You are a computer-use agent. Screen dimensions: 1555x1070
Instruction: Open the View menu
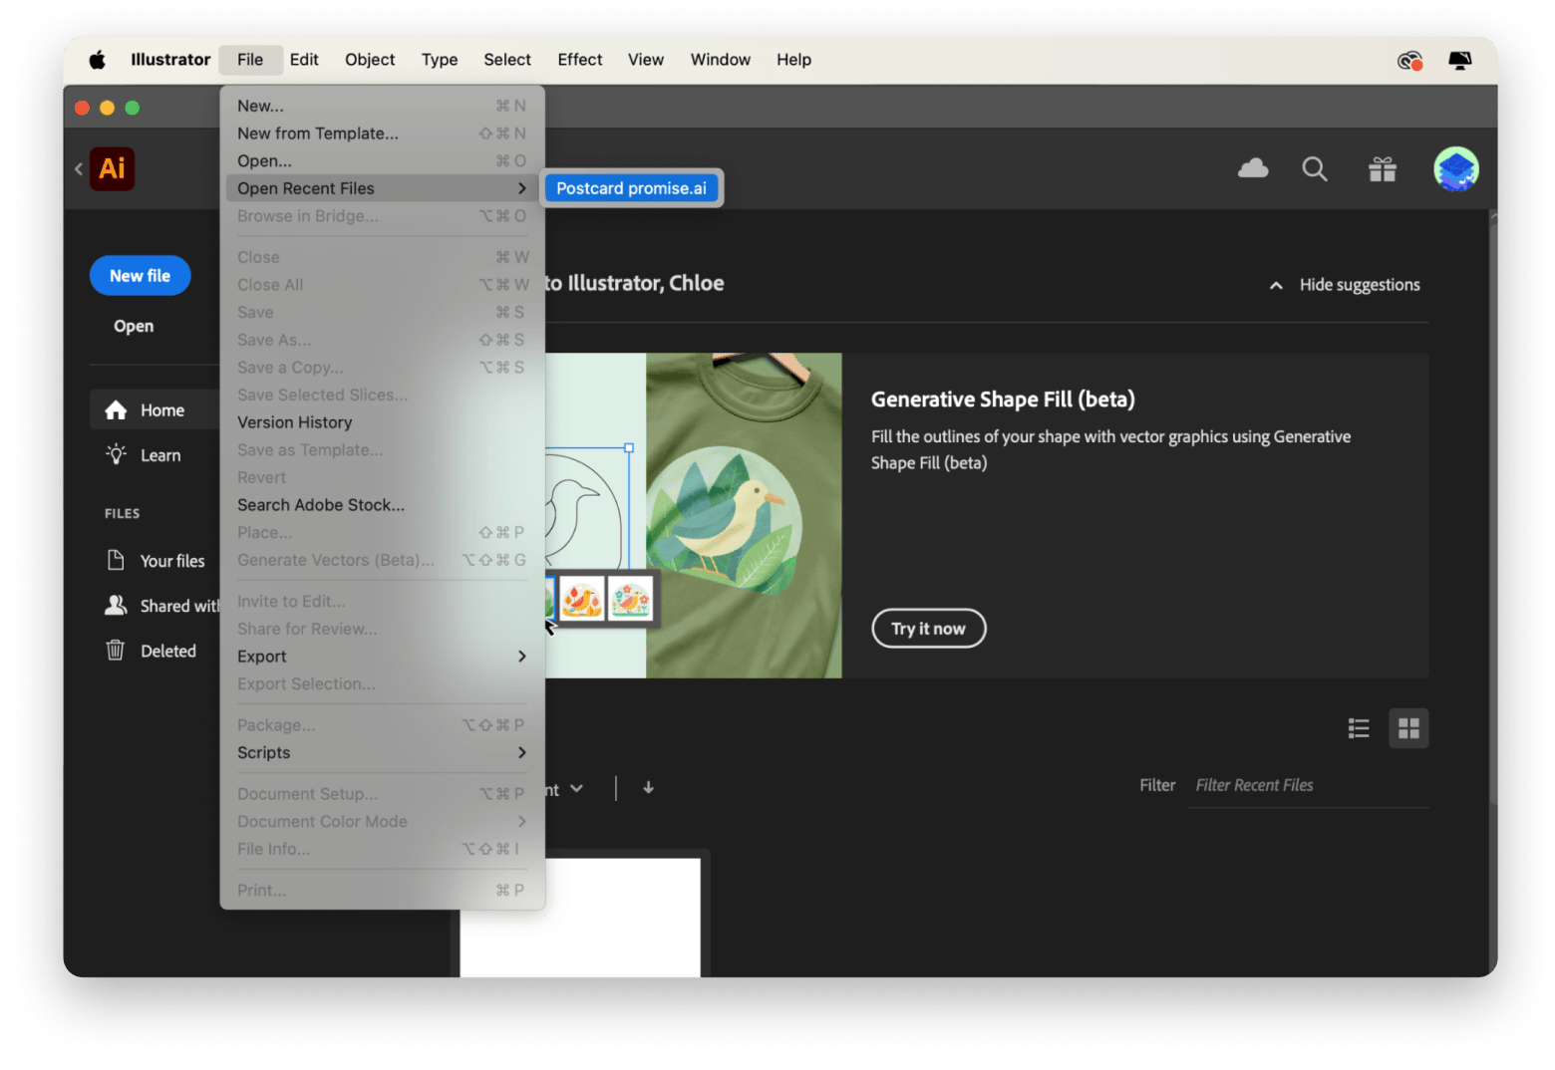646,60
